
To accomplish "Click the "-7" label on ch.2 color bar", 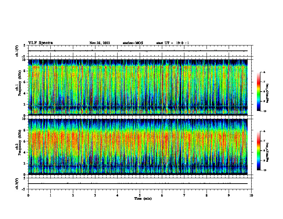I will tap(264, 141).
